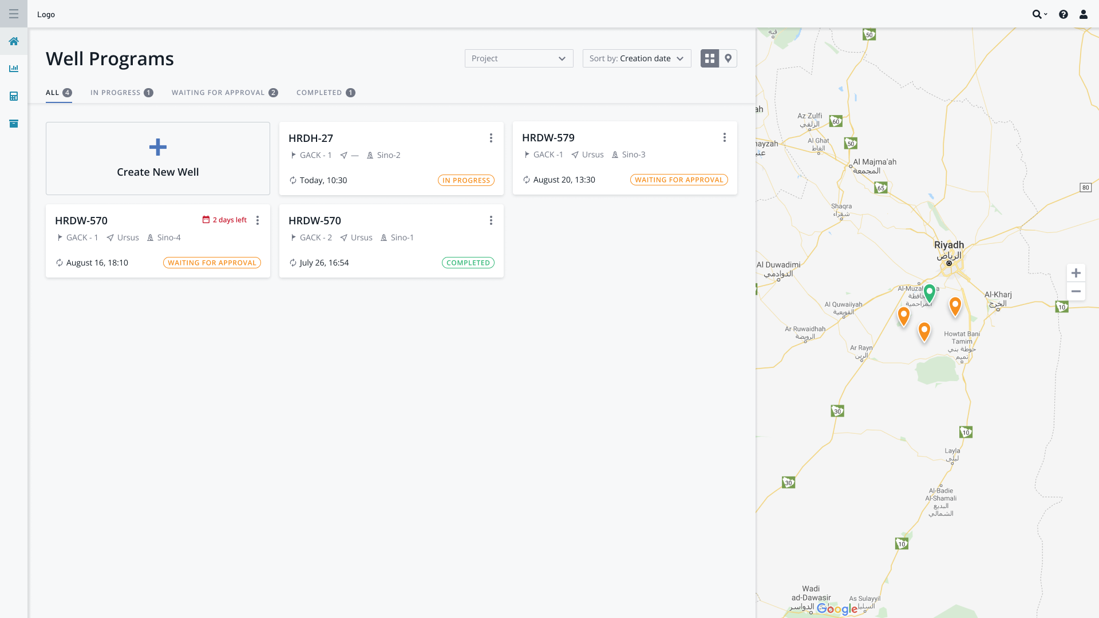The image size is (1099, 618).
Task: Click the Sino-4 rig label
Action: click(x=169, y=237)
